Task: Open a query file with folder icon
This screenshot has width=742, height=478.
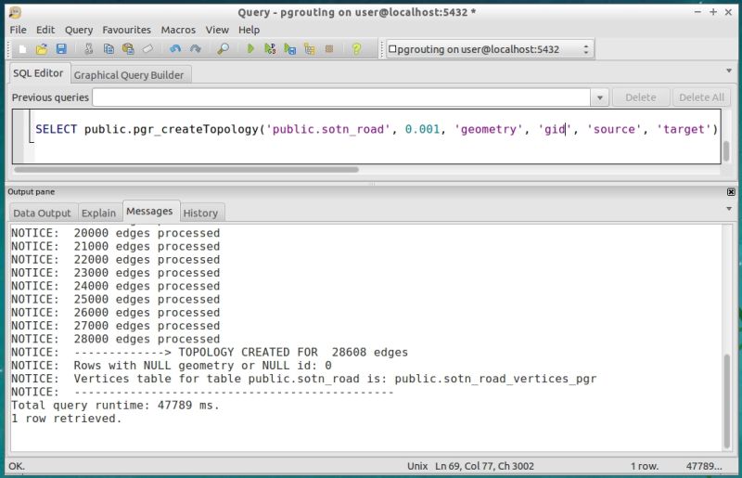Action: [42, 49]
